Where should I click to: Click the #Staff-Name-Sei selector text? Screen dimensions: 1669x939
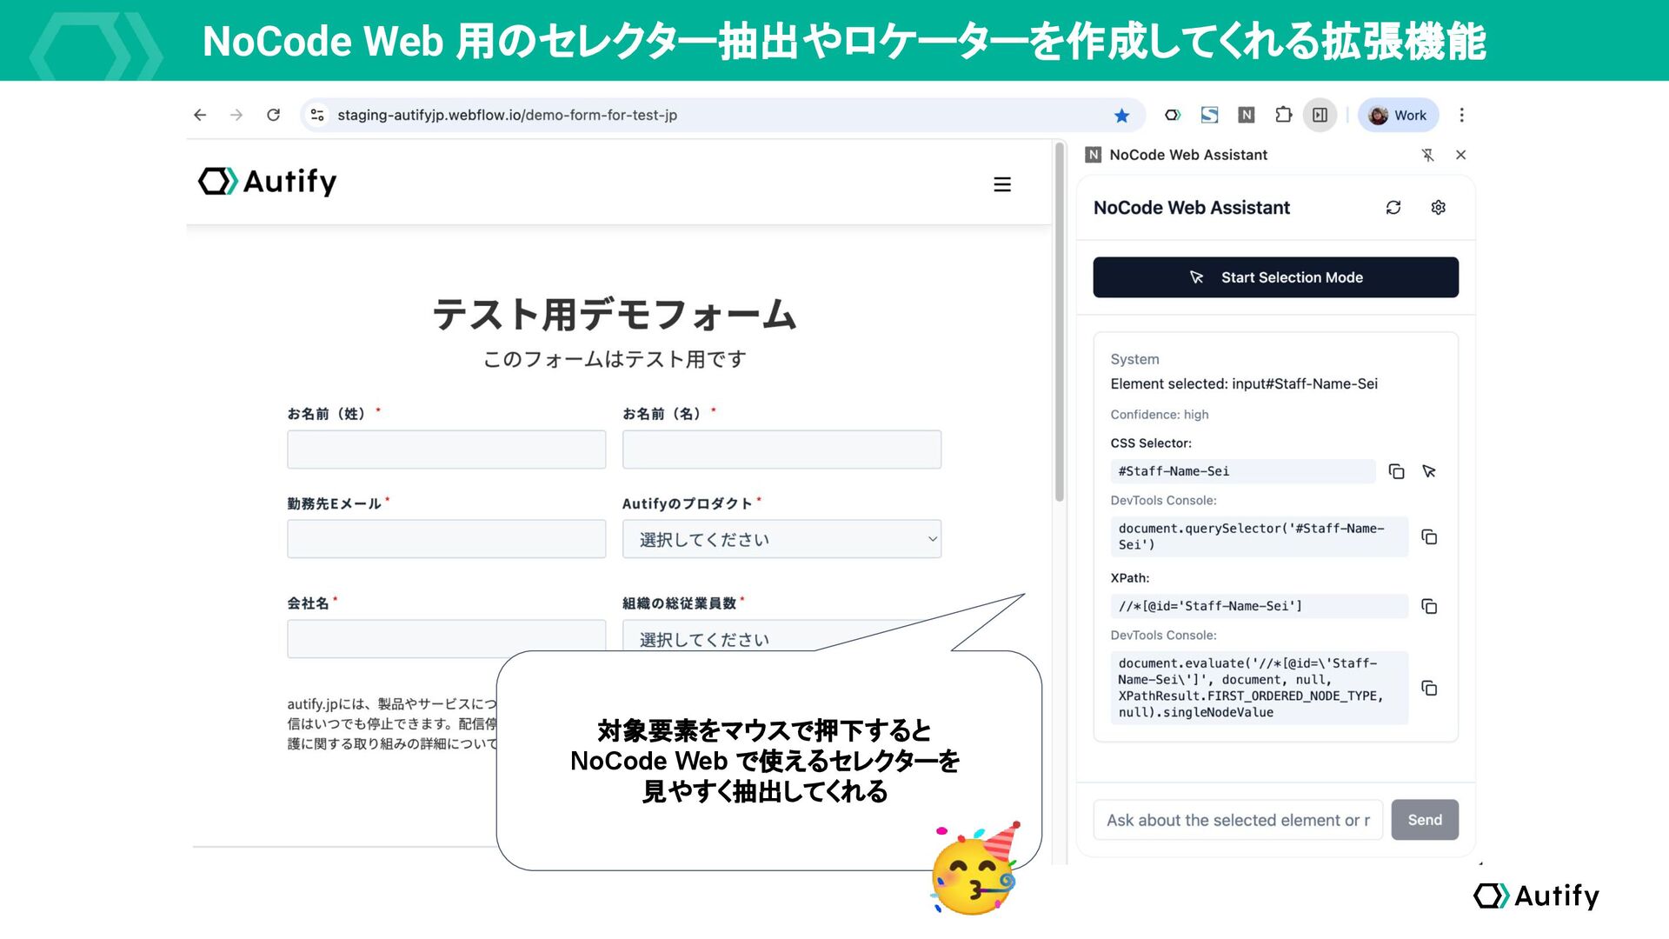[1174, 471]
